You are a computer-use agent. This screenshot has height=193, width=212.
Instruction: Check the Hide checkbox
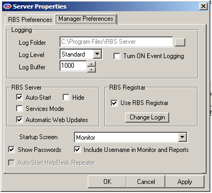66,98
